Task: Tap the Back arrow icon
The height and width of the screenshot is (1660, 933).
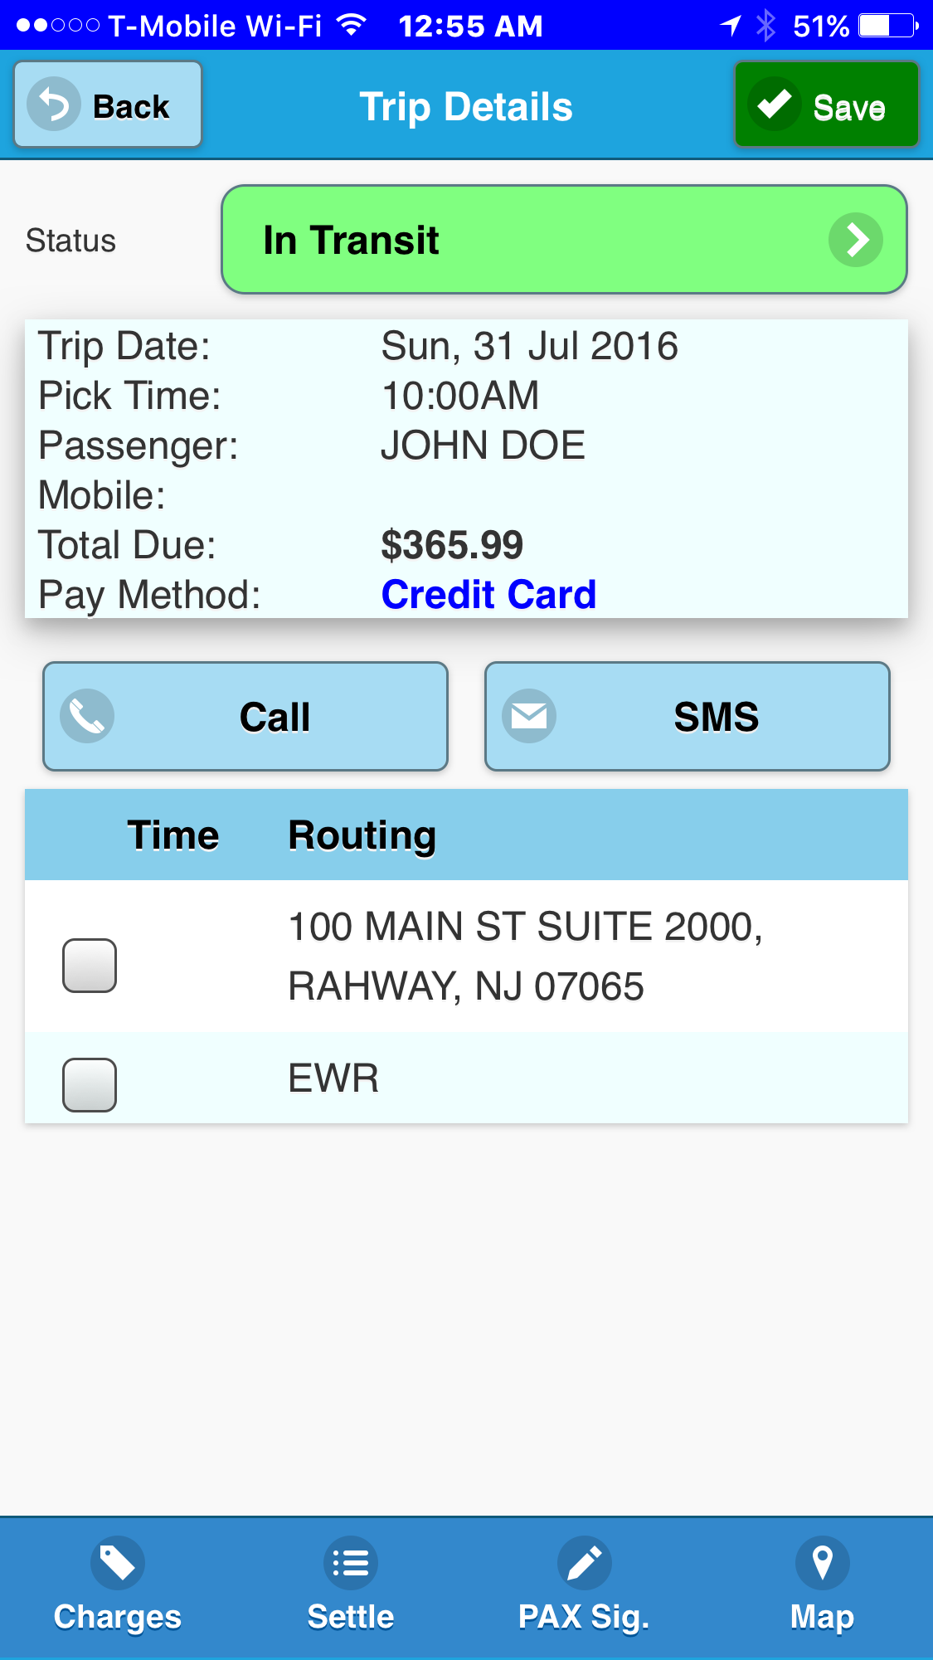Action: pyautogui.click(x=54, y=105)
